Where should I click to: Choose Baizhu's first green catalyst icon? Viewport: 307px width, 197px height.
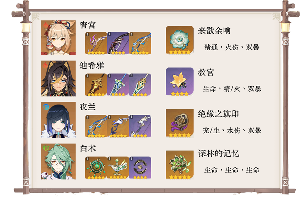click(x=96, y=168)
